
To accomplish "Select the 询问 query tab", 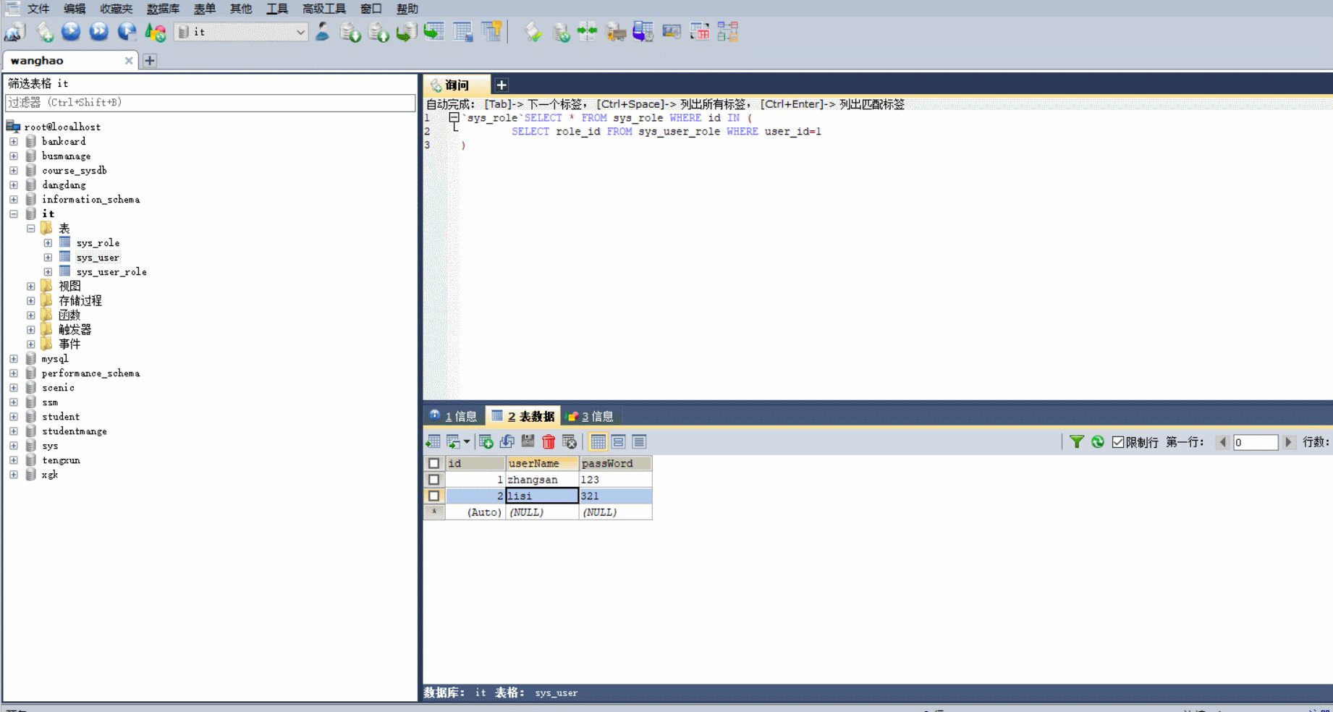I will point(457,85).
